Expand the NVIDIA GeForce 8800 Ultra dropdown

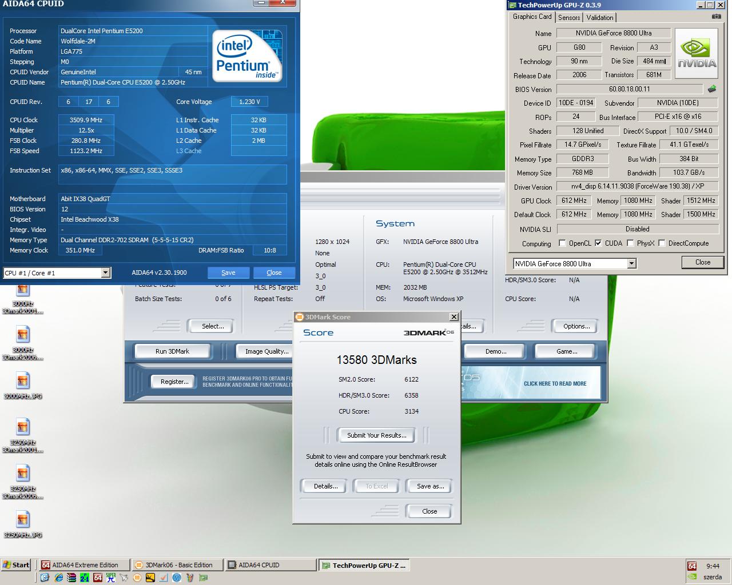tap(575, 263)
